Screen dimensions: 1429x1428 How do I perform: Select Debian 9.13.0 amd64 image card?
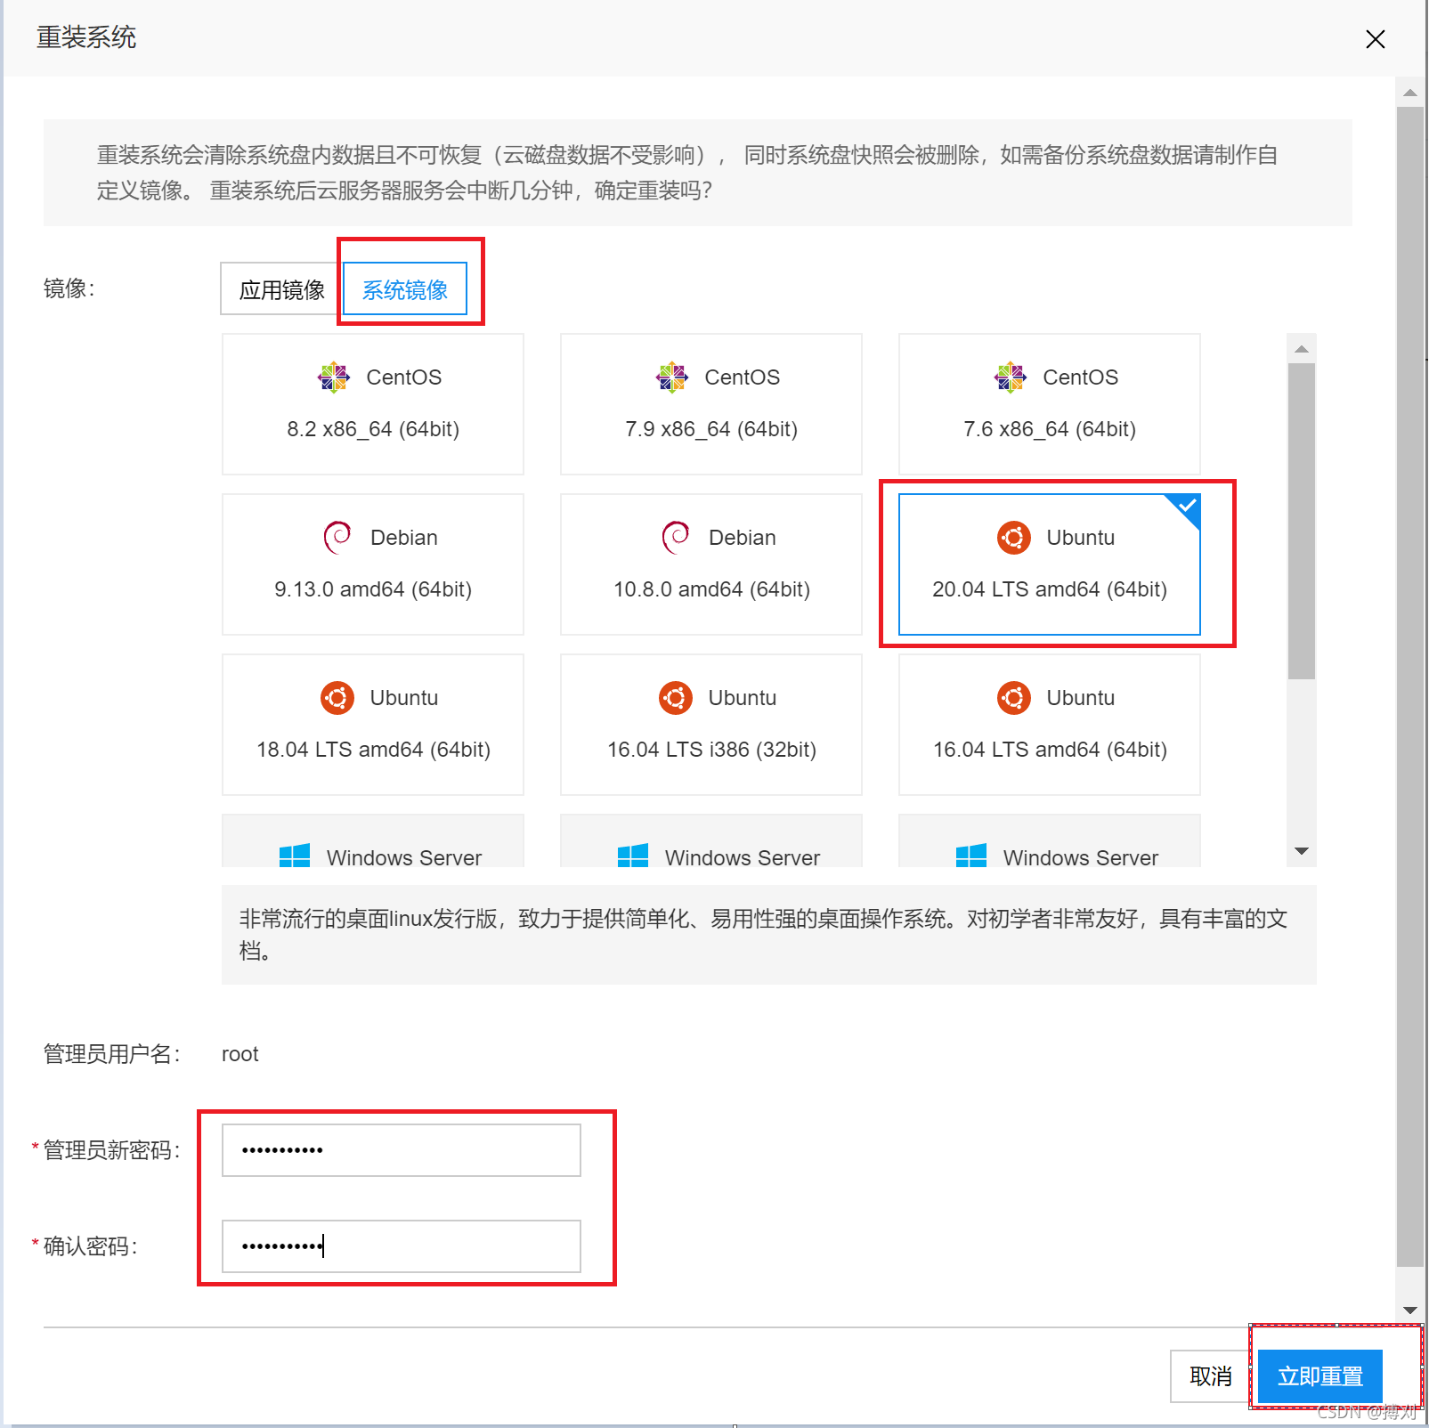pos(373,564)
